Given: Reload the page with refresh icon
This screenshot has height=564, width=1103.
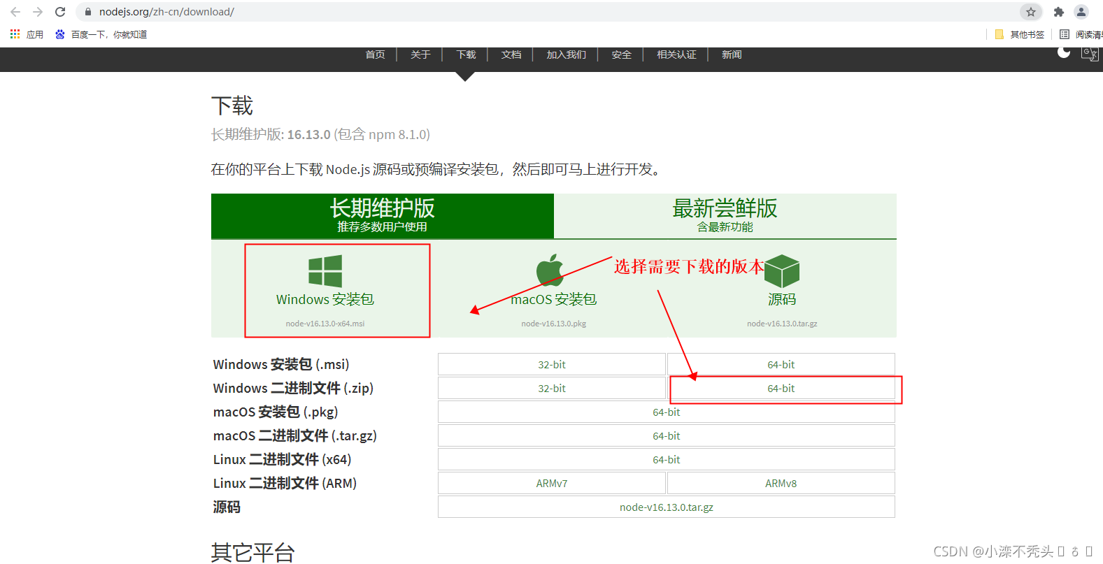Looking at the screenshot, I should click(x=60, y=12).
